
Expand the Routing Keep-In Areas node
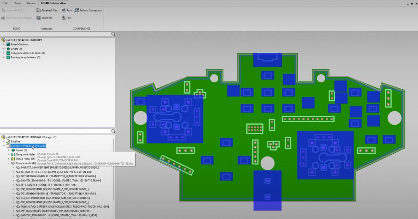(x=4, y=57)
